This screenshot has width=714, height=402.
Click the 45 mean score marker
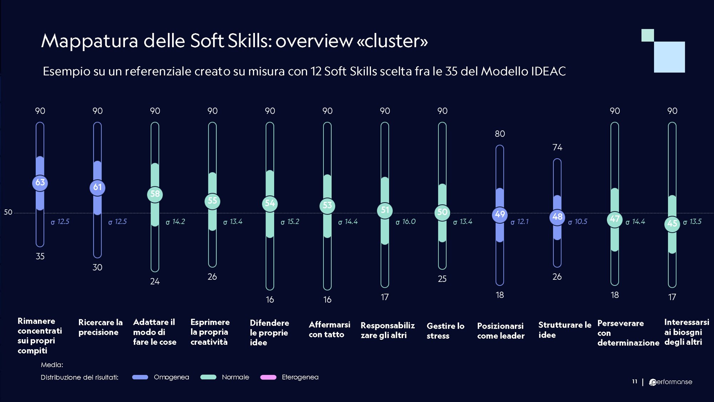click(x=672, y=224)
